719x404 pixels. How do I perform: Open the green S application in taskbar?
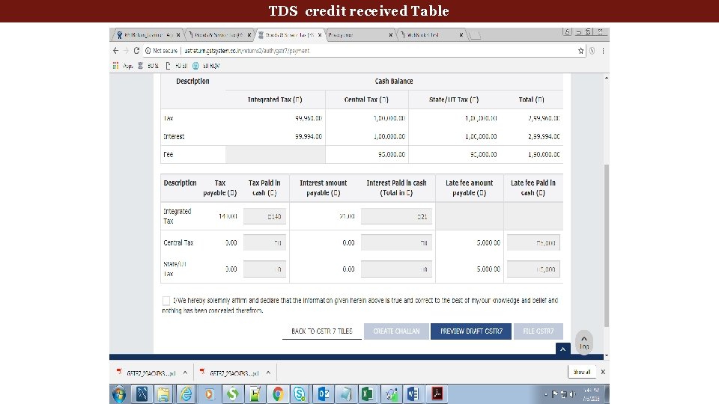click(x=232, y=394)
